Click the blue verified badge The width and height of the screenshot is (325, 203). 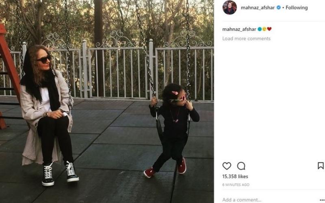[x=279, y=7]
